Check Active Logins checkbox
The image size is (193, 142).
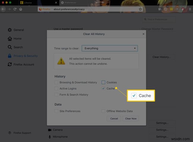tap(56, 89)
